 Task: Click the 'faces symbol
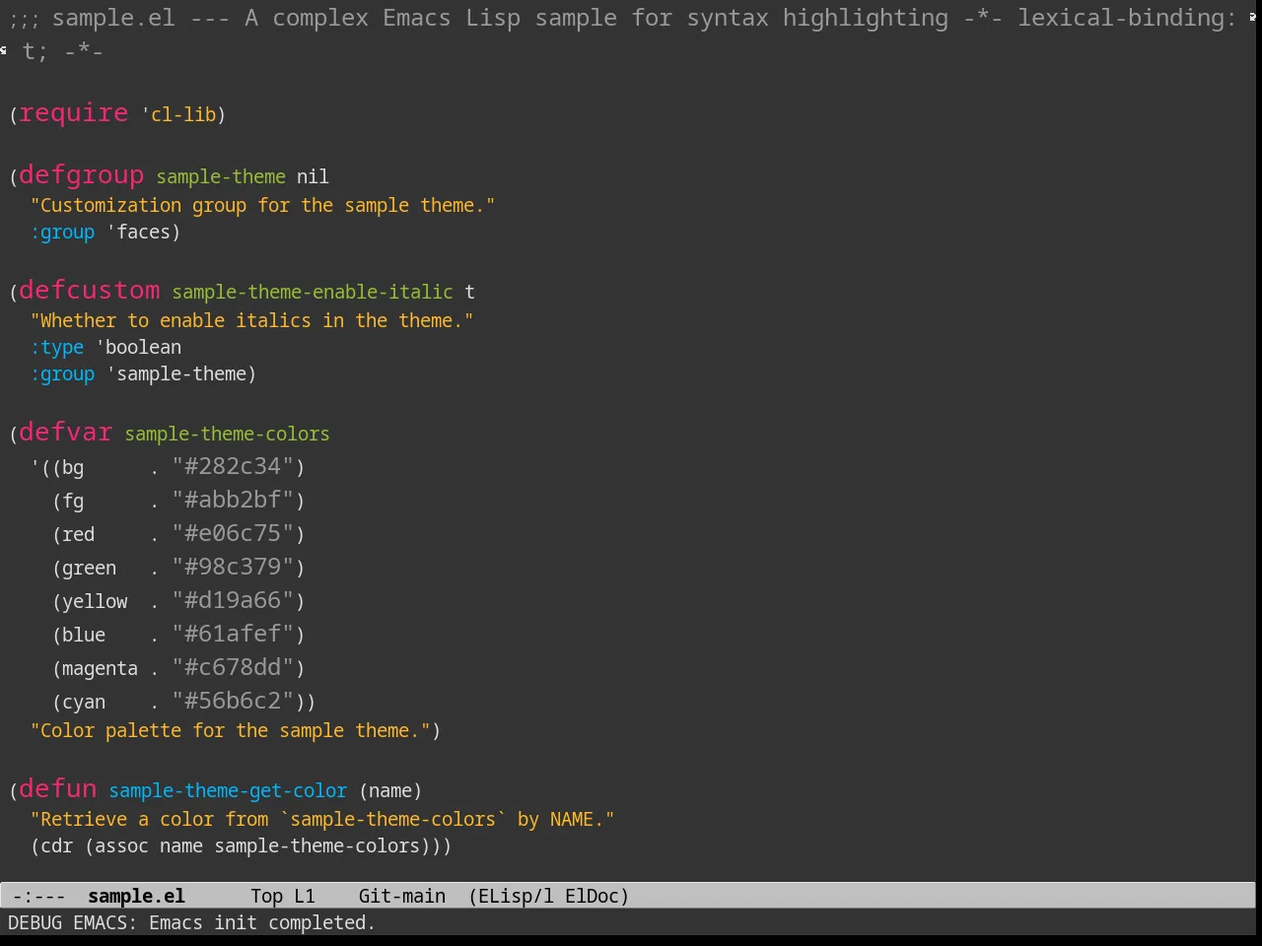point(138,232)
